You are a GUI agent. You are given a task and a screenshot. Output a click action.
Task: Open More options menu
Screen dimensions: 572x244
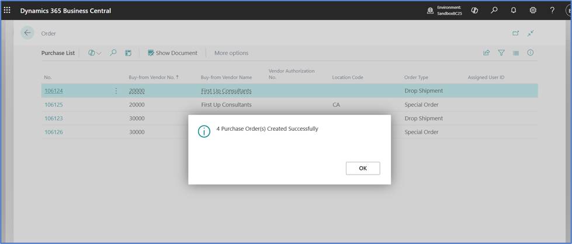231,53
